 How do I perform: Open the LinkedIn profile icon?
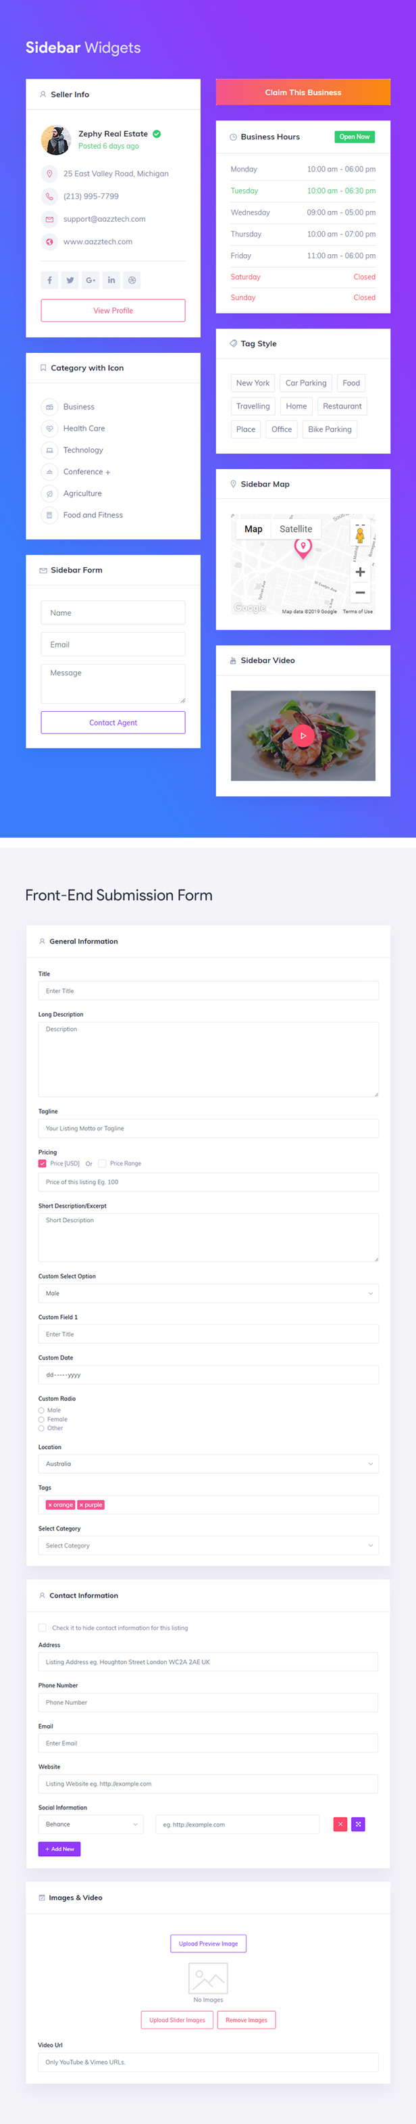click(111, 281)
